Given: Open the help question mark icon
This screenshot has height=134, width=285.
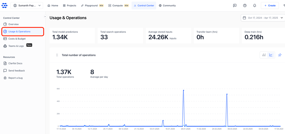Looking at the screenshot, I should (245, 5).
